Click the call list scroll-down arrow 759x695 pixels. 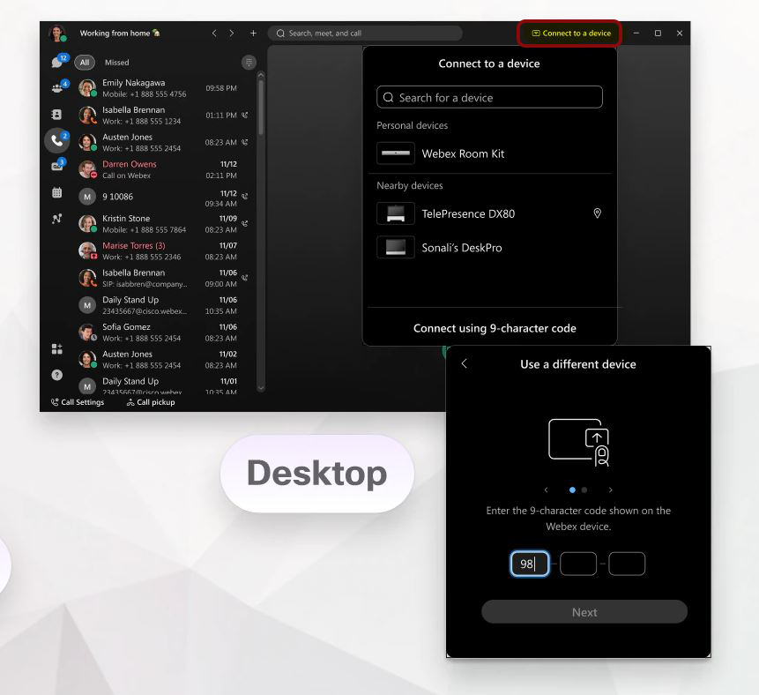pos(260,387)
